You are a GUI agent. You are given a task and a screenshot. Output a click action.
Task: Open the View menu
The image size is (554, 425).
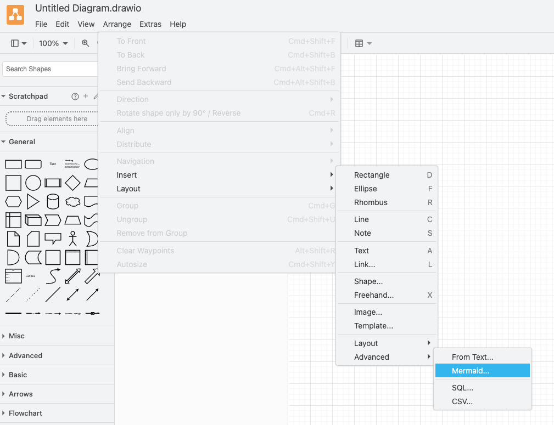86,24
